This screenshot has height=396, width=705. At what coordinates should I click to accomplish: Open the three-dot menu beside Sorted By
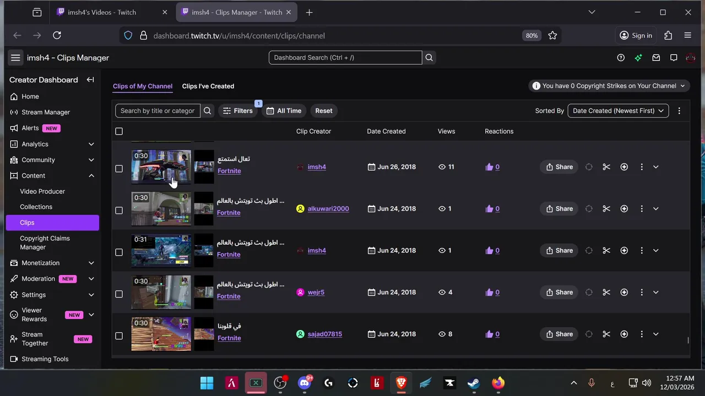679,111
